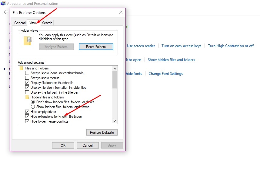This screenshot has width=260, height=173.
Task: Select the View tab
Action: point(34,22)
